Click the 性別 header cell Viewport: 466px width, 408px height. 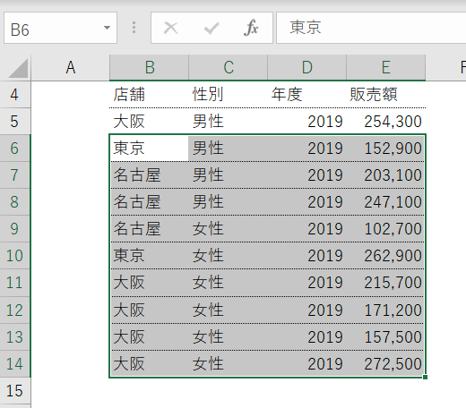(228, 95)
